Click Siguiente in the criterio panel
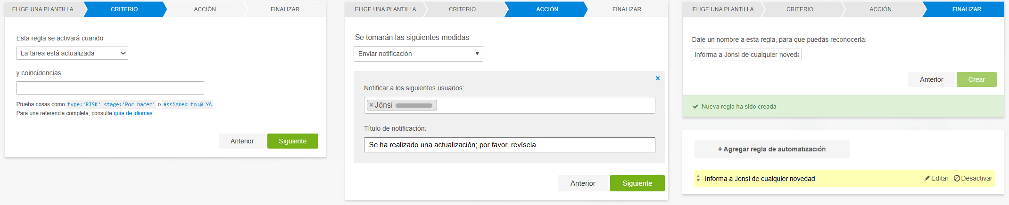The width and height of the screenshot is (1009, 205). (x=292, y=141)
